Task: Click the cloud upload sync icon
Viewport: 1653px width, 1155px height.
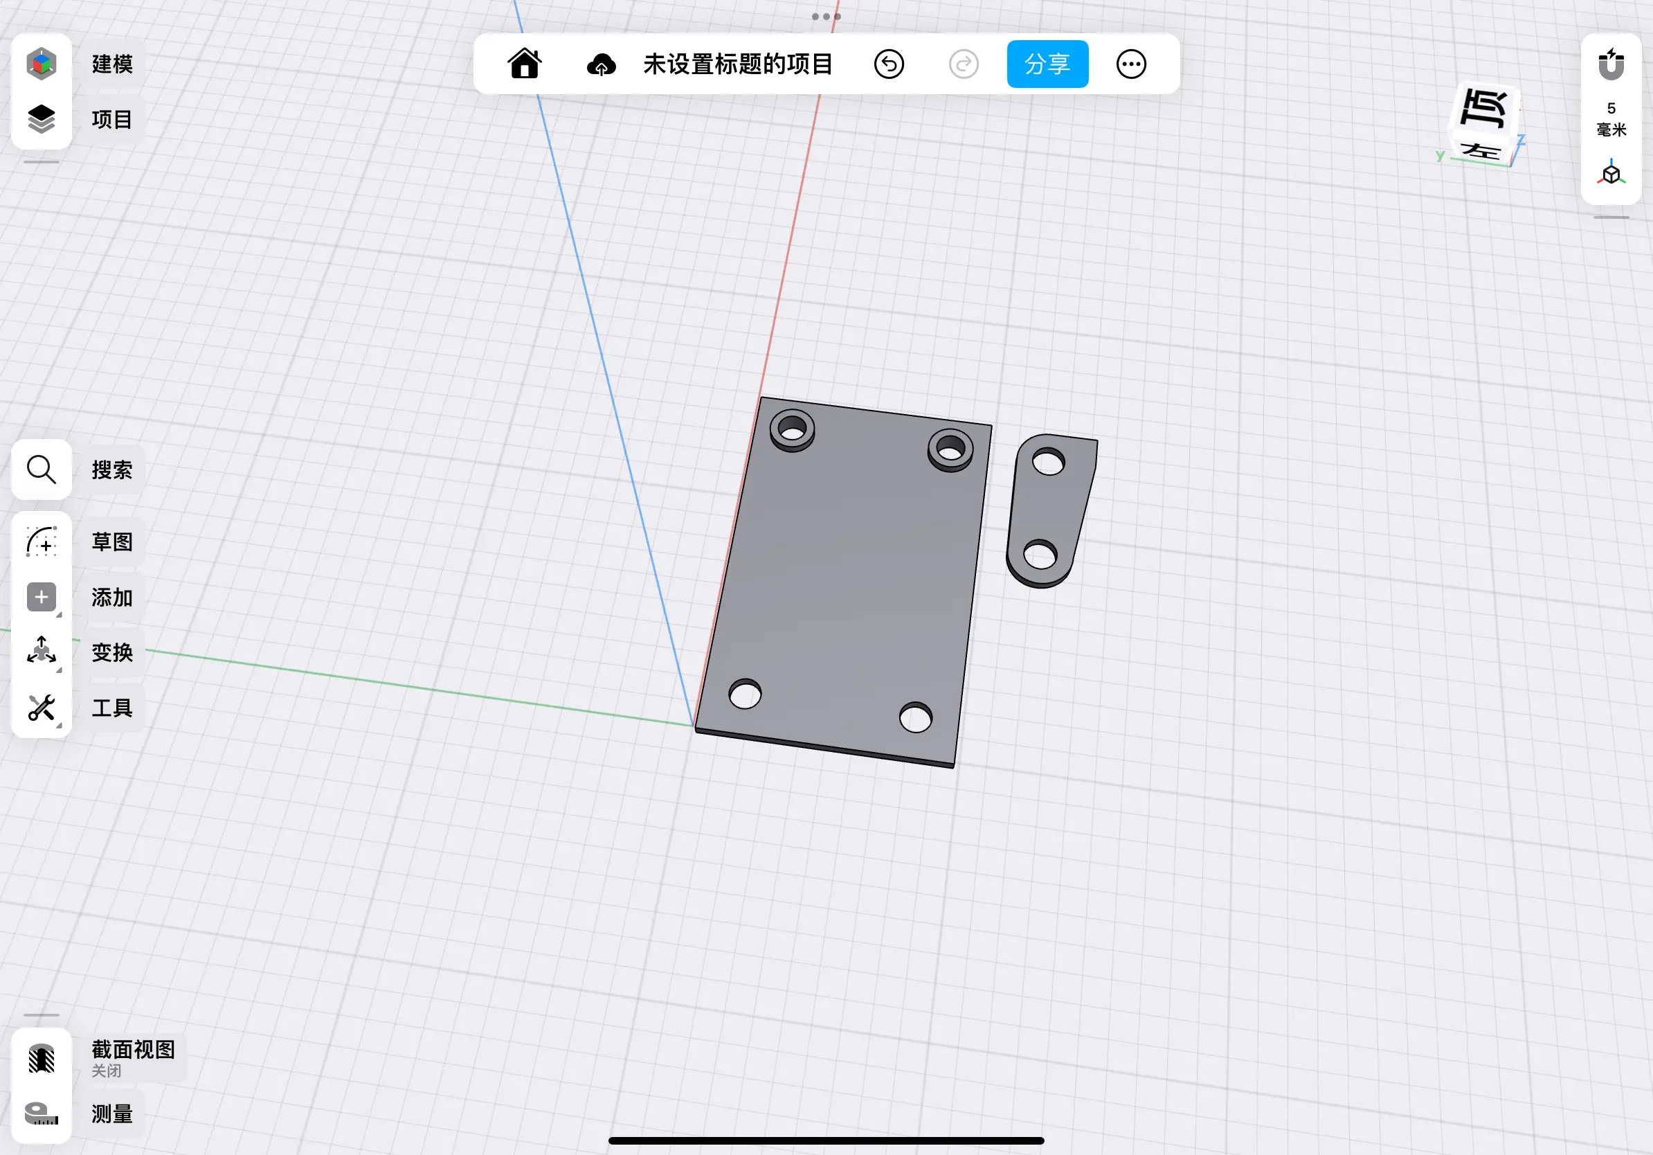Action: [601, 65]
